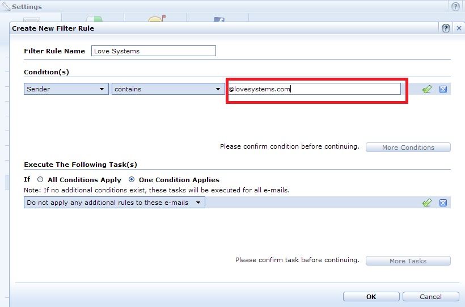This screenshot has width=465, height=307.
Task: Confirm the Sender condition with green checkmark
Action: 427,89
